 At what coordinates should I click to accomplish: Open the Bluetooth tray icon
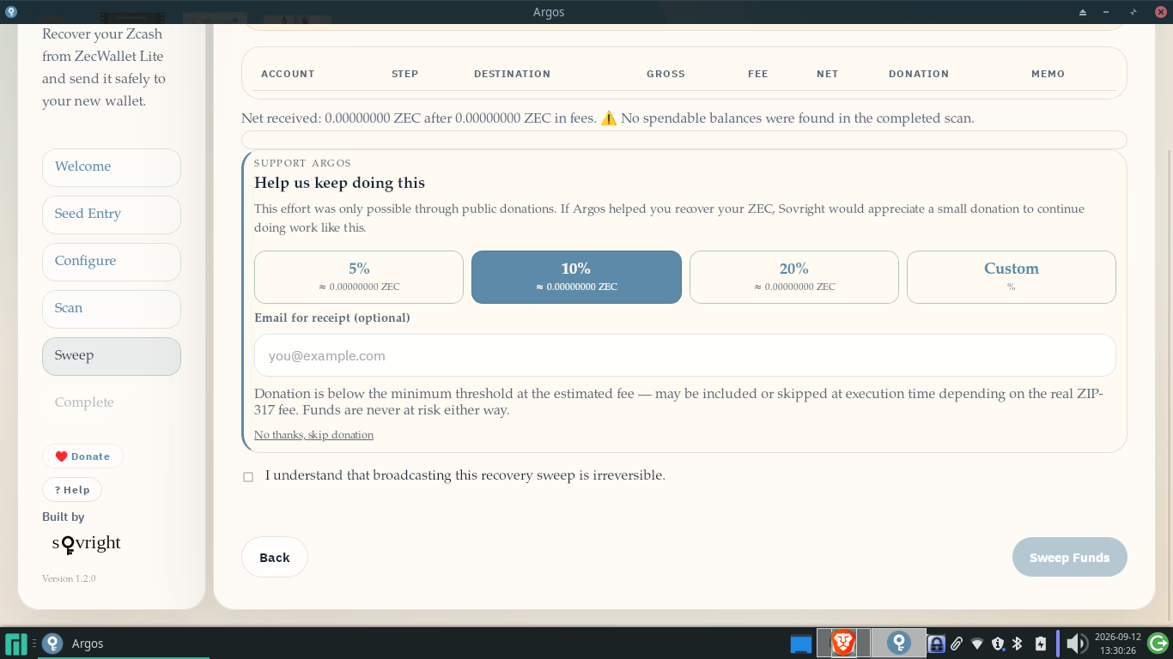coord(1018,644)
